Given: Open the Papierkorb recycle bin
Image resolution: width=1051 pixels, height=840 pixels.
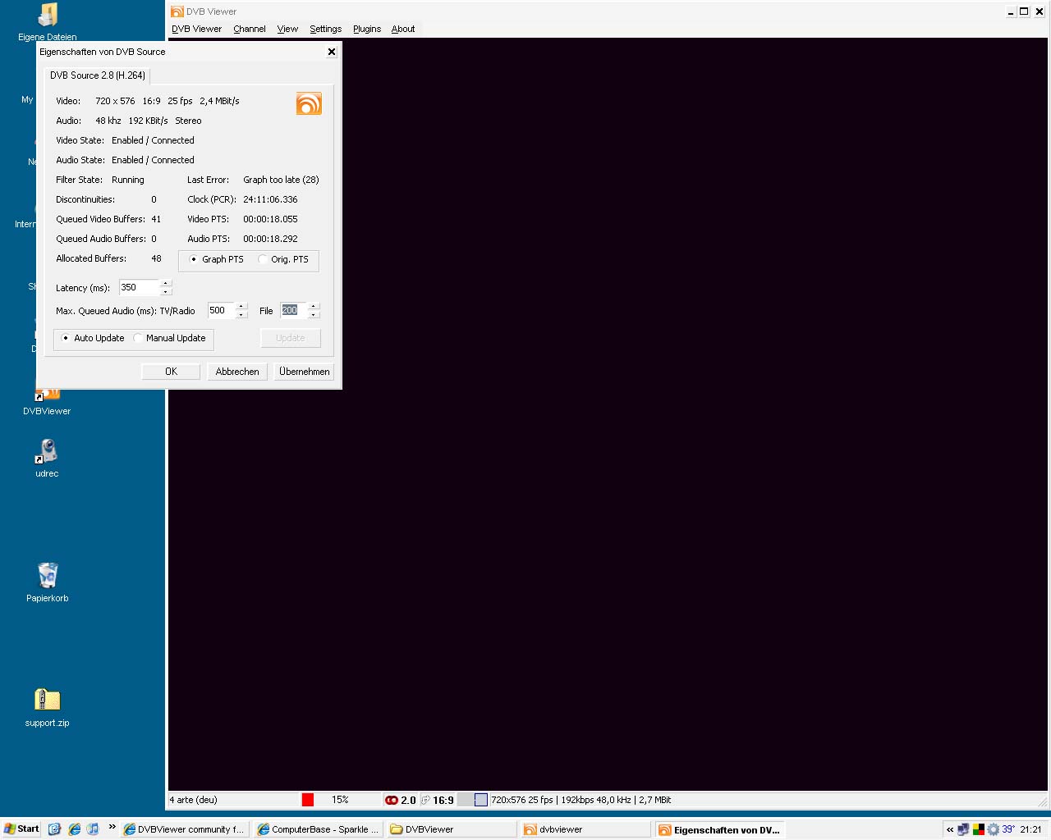Looking at the screenshot, I should point(48,577).
